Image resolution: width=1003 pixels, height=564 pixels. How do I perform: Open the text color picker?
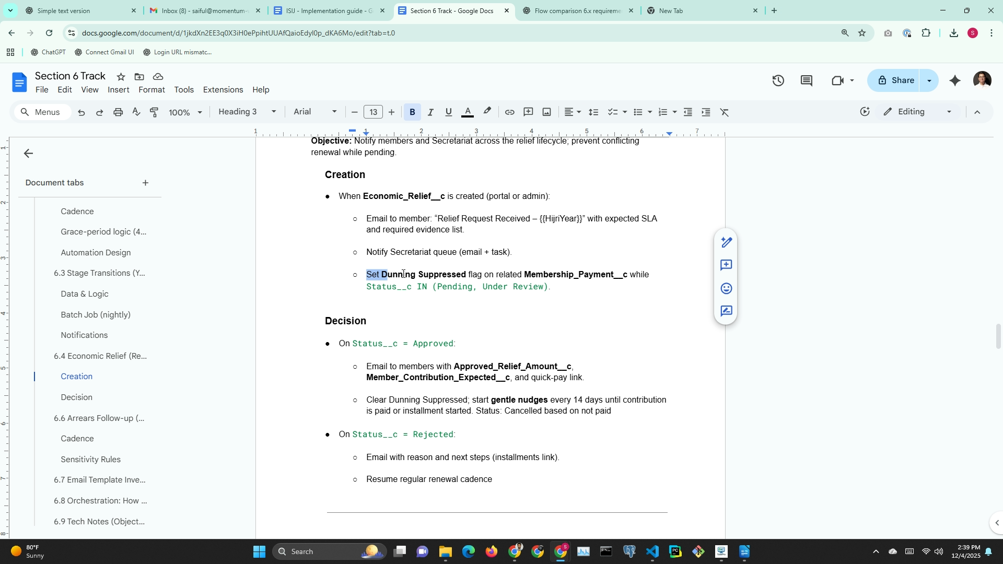point(468,112)
